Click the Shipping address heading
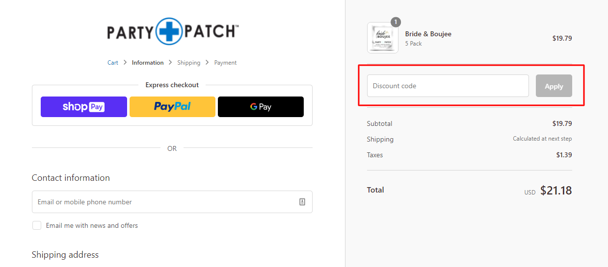The image size is (608, 267). pos(65,255)
